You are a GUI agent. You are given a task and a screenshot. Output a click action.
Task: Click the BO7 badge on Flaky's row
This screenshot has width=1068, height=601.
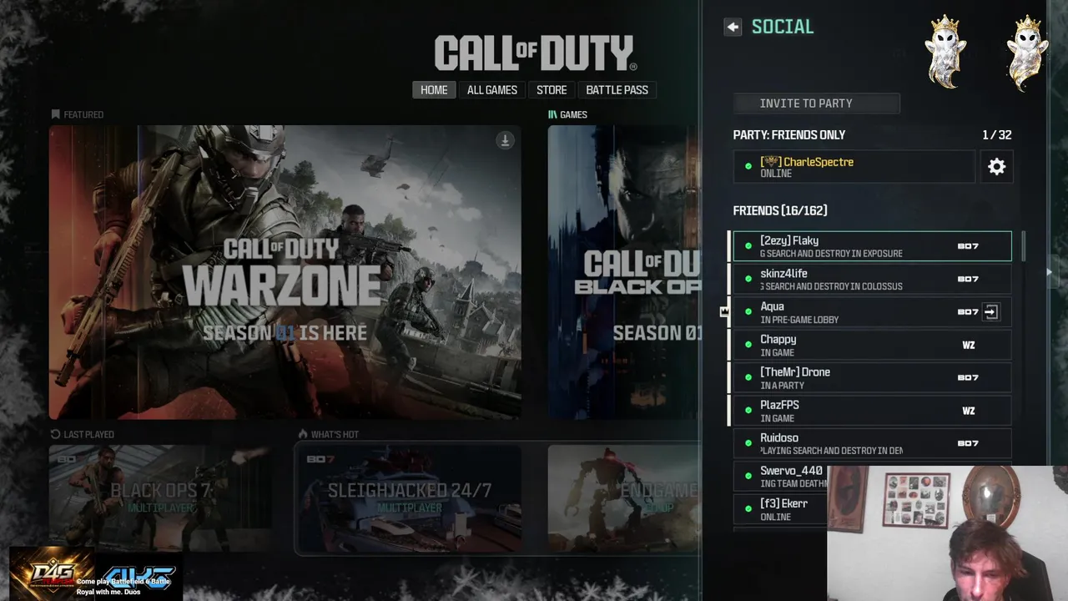(x=968, y=246)
